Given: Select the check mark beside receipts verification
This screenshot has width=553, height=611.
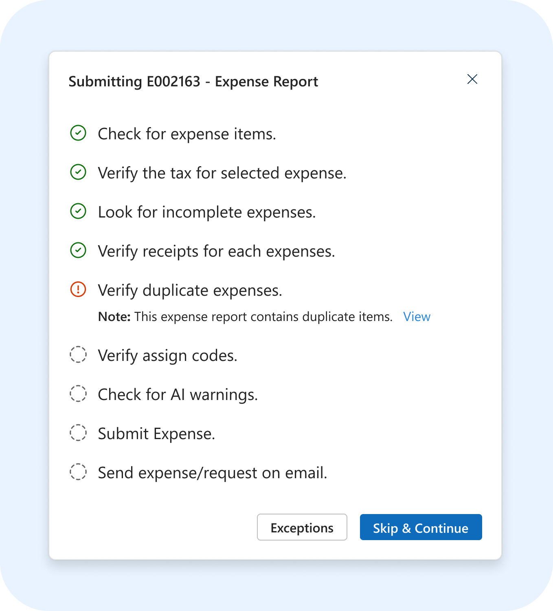Looking at the screenshot, I should click(x=78, y=250).
